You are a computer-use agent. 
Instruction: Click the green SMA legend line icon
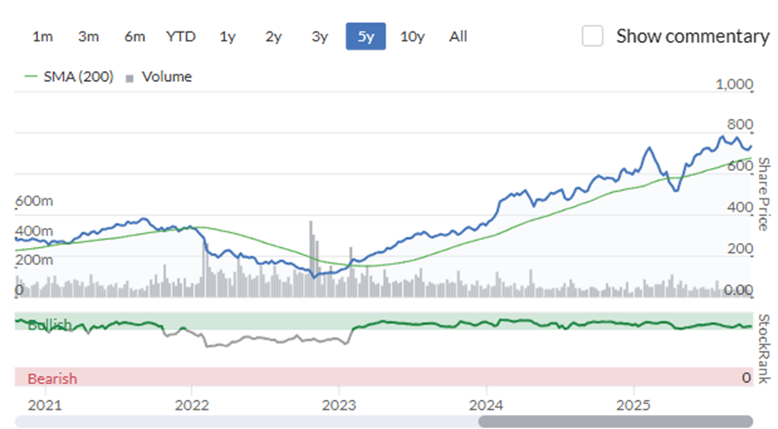(31, 76)
